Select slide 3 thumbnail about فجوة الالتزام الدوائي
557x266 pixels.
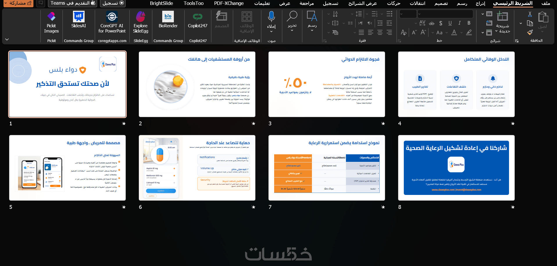coord(327,84)
